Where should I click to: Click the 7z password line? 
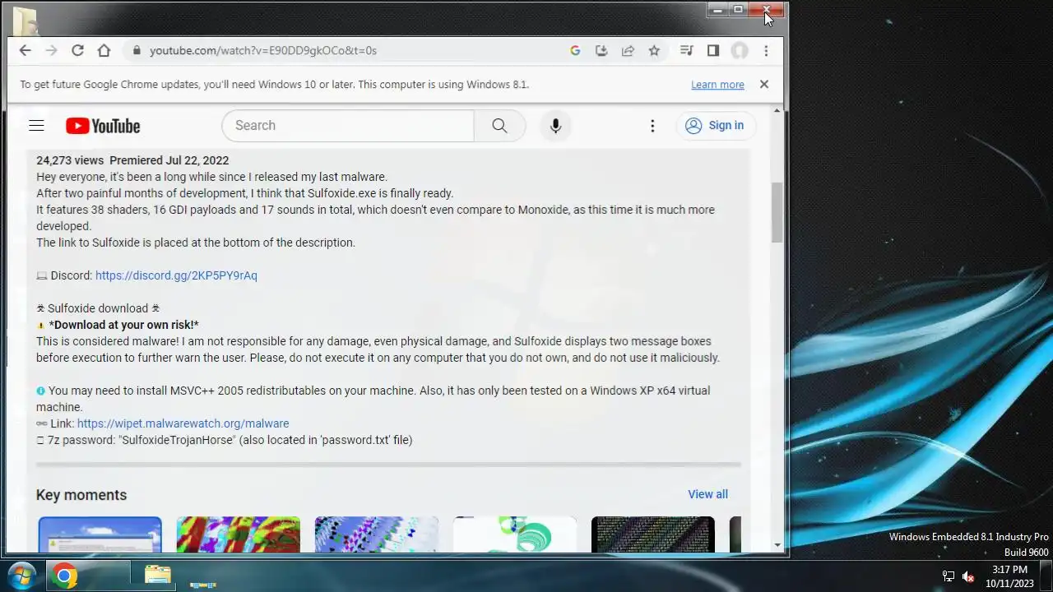tap(225, 440)
